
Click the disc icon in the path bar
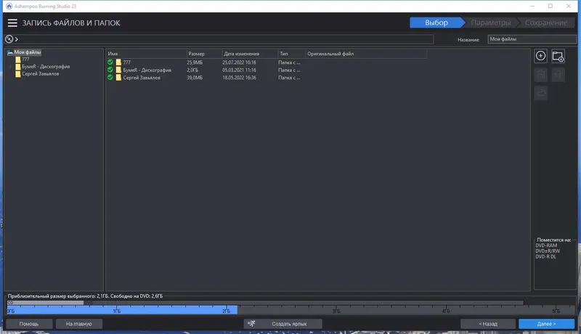pos(9,39)
